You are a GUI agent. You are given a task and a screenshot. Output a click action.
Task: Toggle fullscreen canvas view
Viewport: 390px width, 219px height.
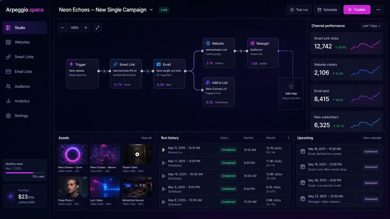point(97,28)
